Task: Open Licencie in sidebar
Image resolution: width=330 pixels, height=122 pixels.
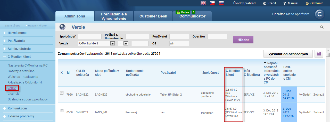Action: tap(14, 94)
